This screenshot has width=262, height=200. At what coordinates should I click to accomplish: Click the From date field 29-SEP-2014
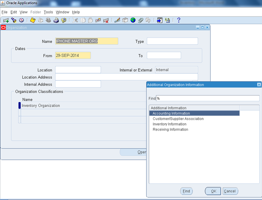(x=73, y=55)
